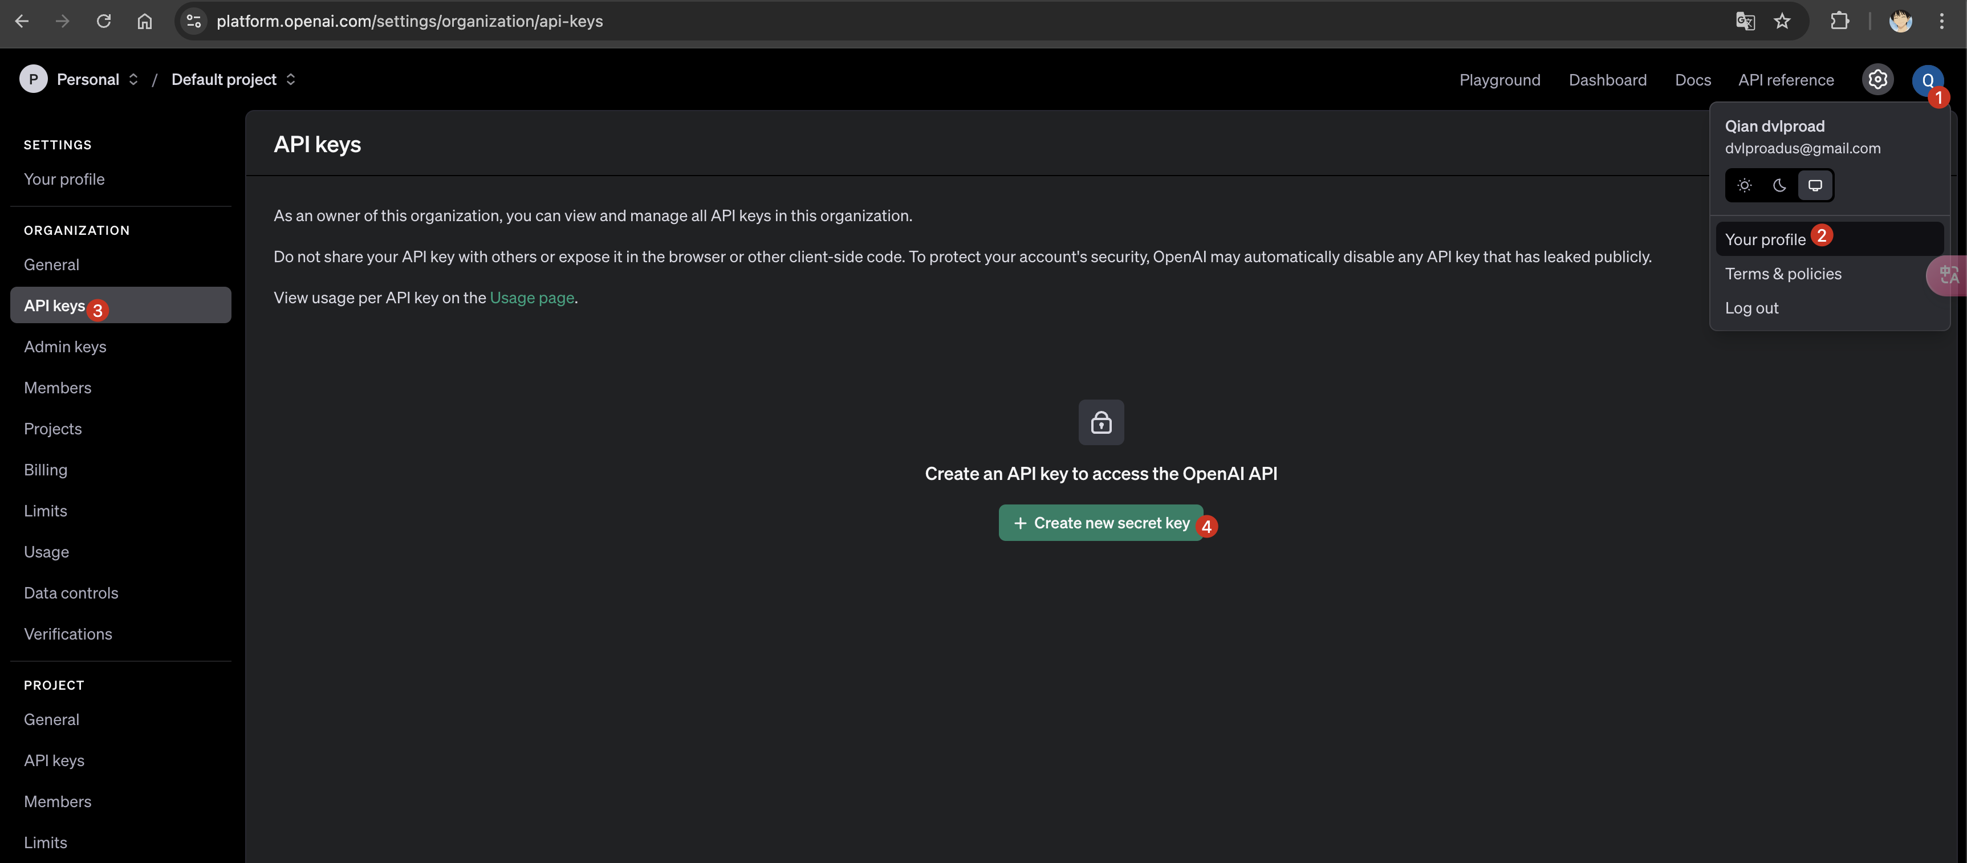Open Members under the Project section
Image resolution: width=1967 pixels, height=863 pixels.
pos(121,802)
